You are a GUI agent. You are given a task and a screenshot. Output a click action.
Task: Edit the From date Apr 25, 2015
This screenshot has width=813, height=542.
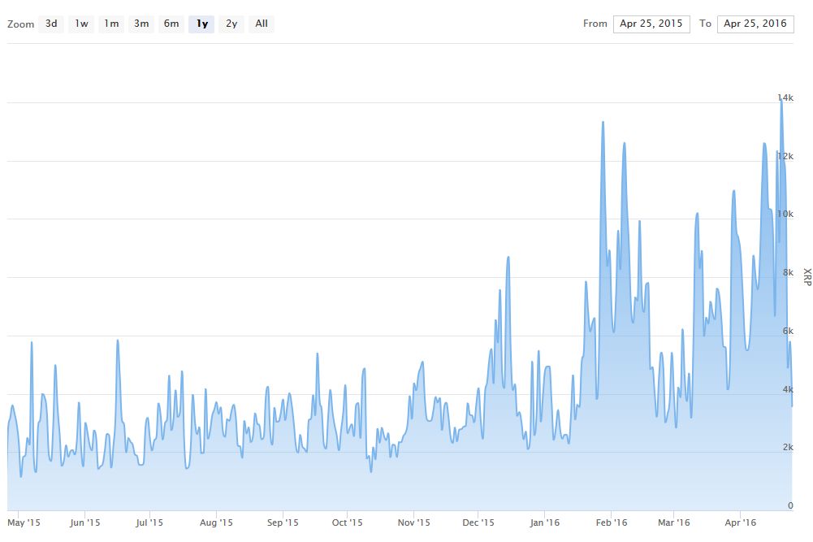coord(651,24)
